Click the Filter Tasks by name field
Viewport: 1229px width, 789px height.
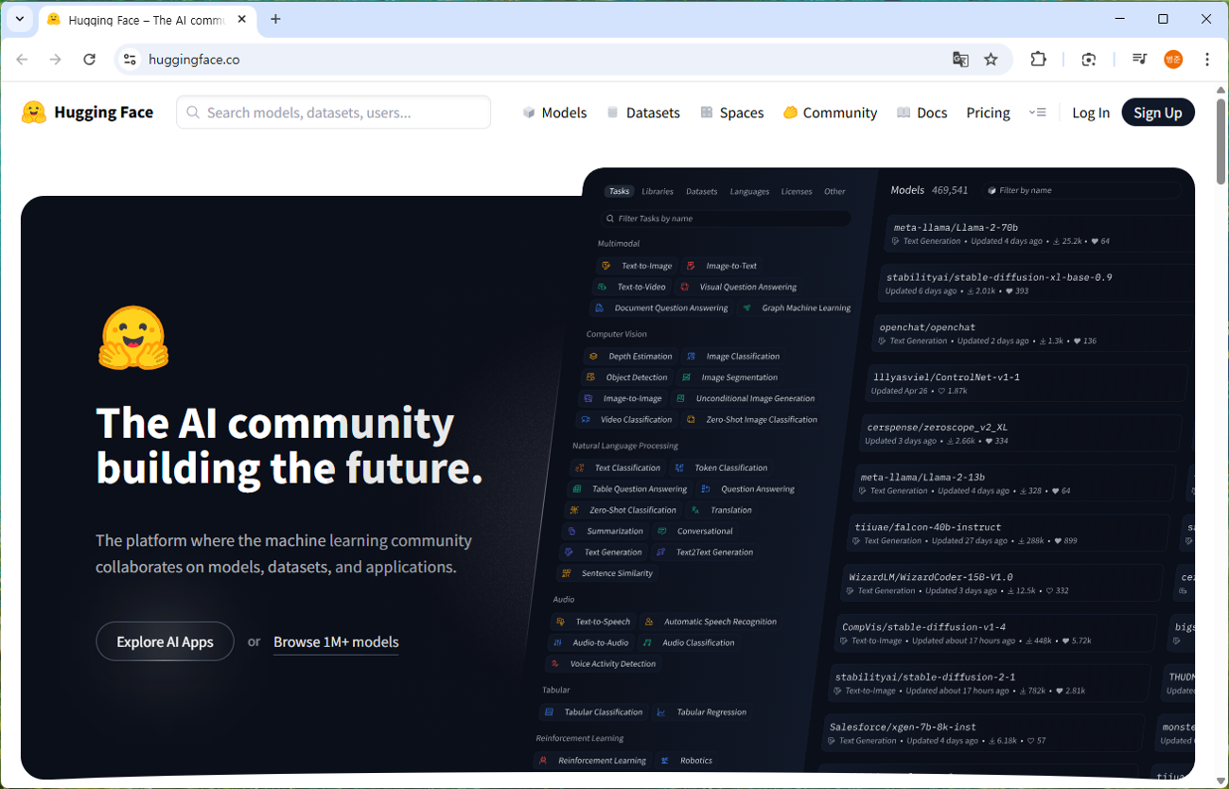726,219
